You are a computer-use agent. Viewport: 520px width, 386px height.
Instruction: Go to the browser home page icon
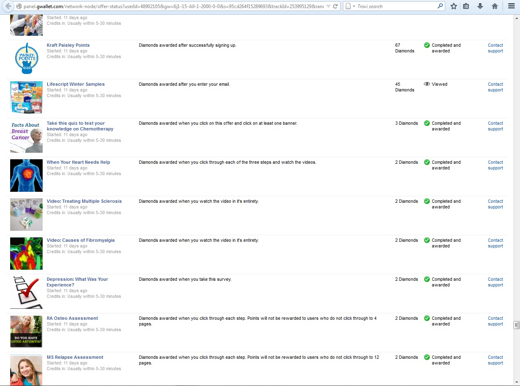(494, 7)
